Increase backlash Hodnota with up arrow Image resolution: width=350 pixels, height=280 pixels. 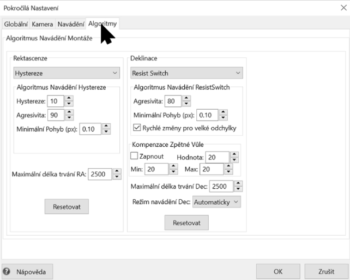(x=234, y=154)
